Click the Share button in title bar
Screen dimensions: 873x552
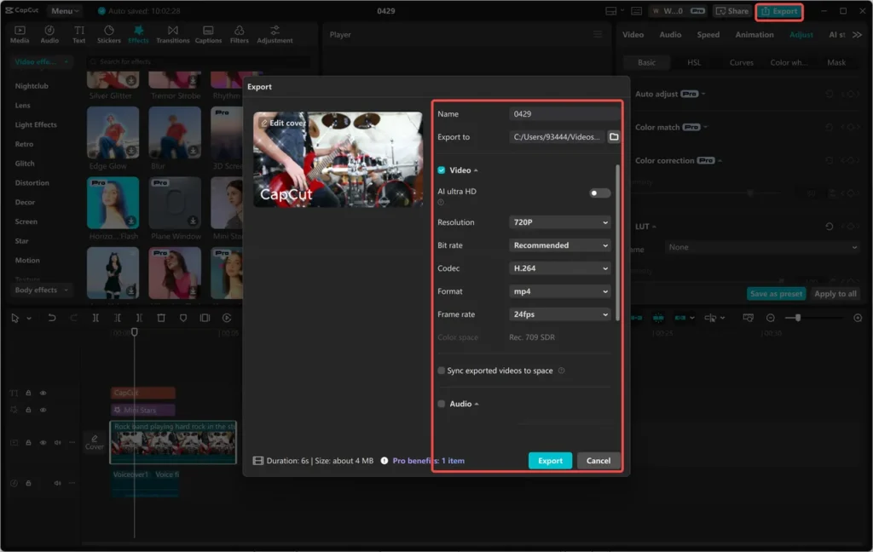[732, 11]
